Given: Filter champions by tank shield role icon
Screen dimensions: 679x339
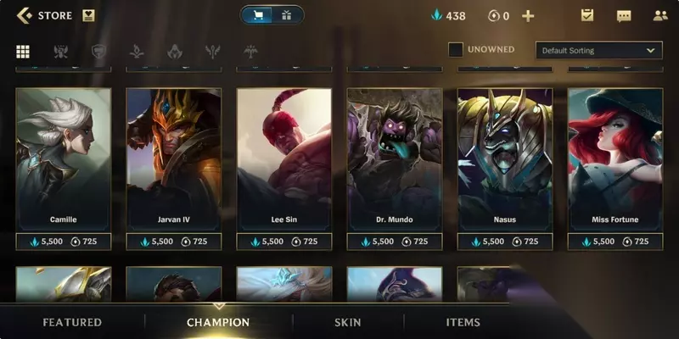Looking at the screenshot, I should tap(98, 52).
